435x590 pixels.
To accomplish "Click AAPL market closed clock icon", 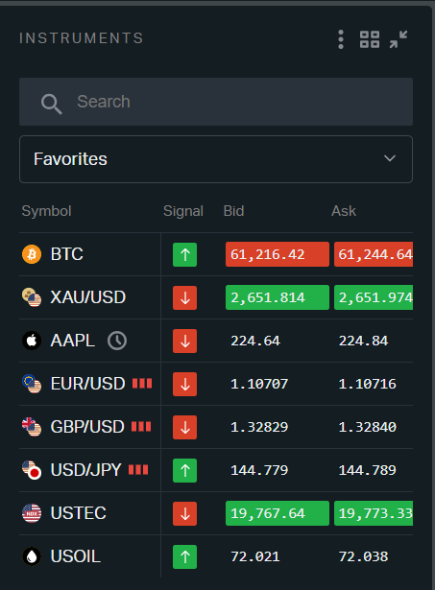I will [x=117, y=341].
